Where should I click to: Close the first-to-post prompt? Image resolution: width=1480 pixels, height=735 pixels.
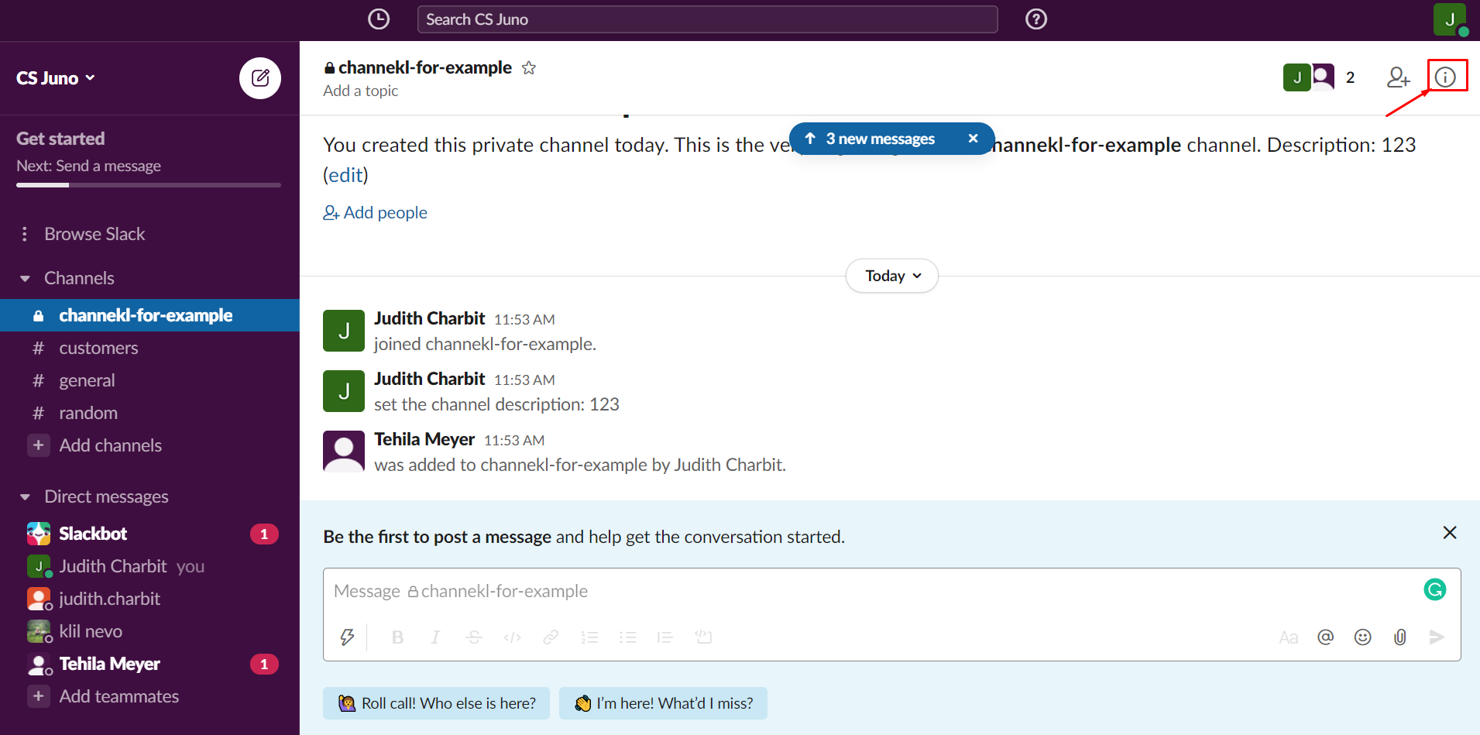(1450, 533)
